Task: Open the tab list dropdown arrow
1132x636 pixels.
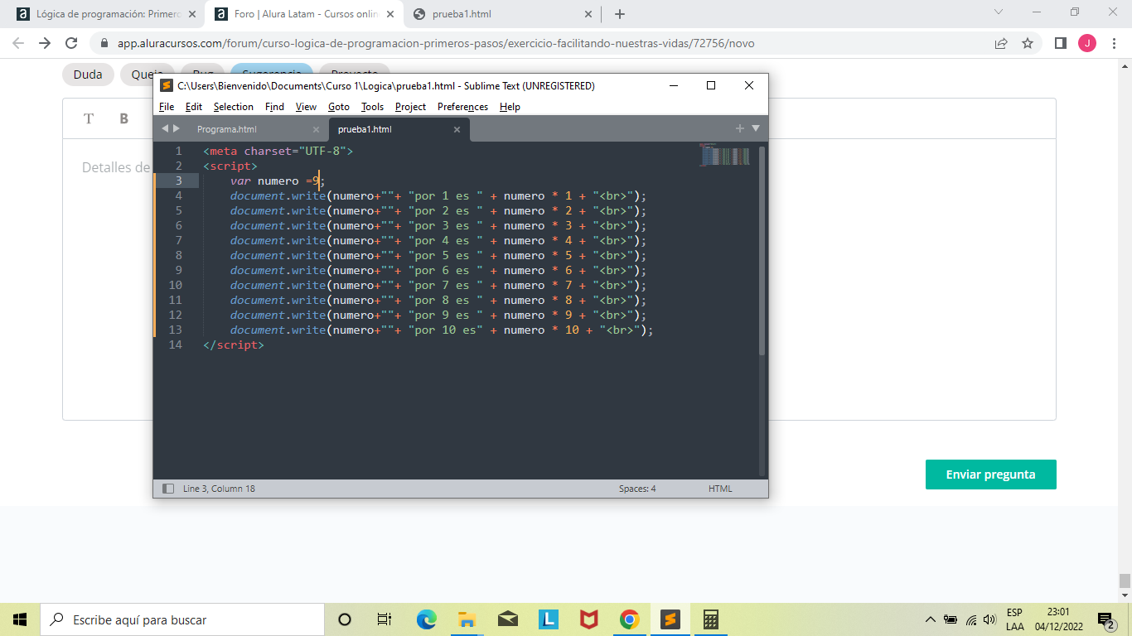Action: [x=755, y=128]
